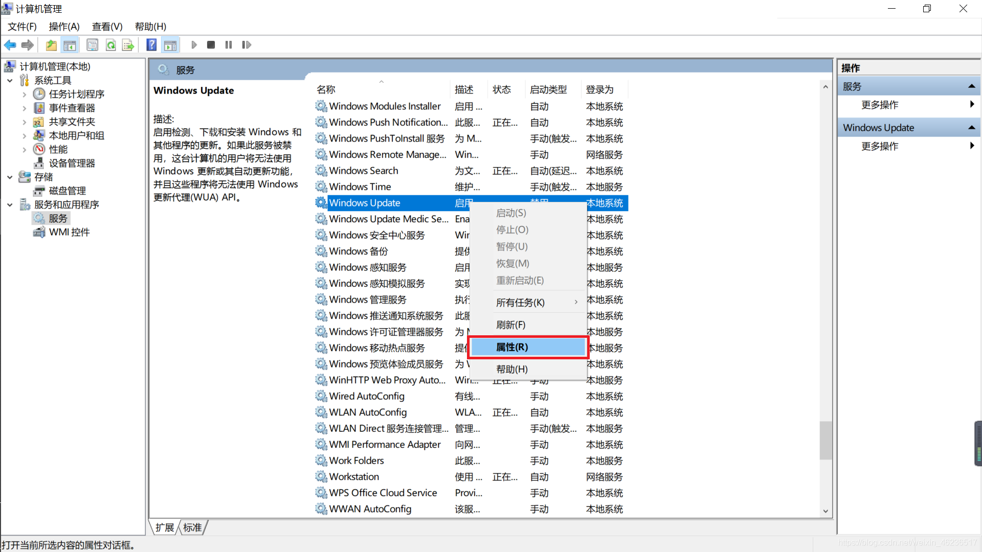Click the toolbar Properties sheet icon
This screenshot has width=982, height=552.
(92, 45)
